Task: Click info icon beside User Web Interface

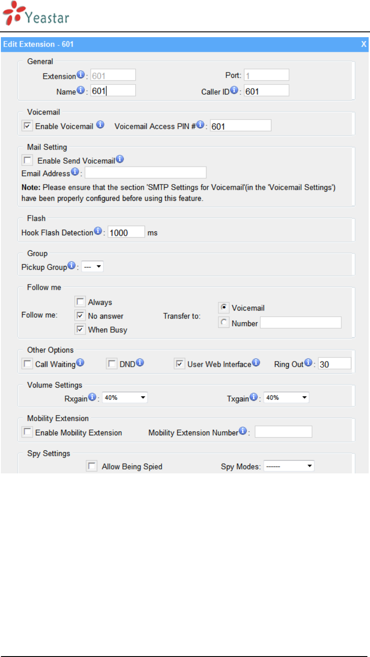Action: (x=256, y=363)
